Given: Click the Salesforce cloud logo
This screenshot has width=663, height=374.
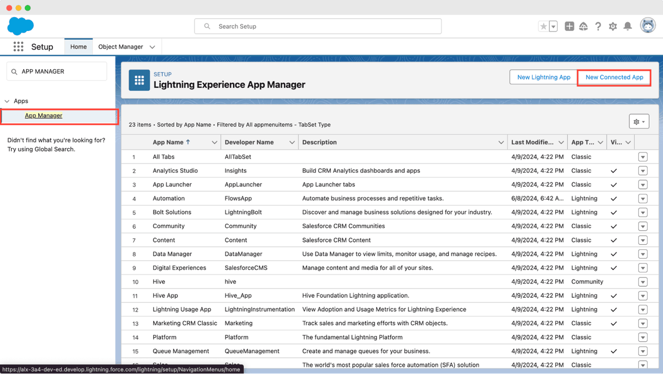Looking at the screenshot, I should point(20,26).
